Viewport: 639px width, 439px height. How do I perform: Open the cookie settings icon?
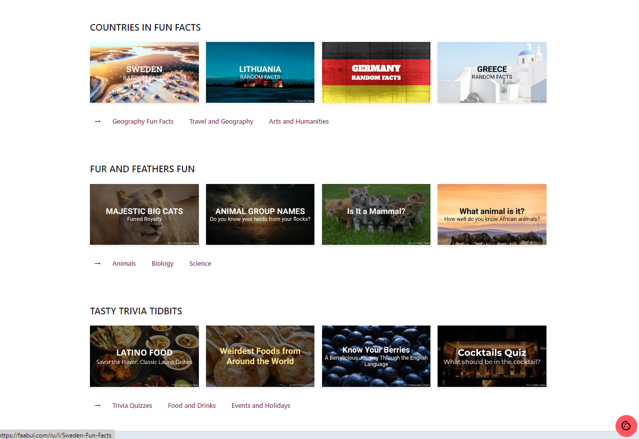(626, 426)
